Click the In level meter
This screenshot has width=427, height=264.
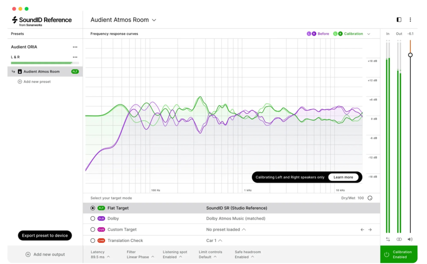(388, 137)
